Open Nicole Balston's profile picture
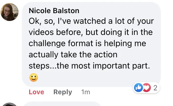Screen dimensions: 173x106 coord(10,12)
